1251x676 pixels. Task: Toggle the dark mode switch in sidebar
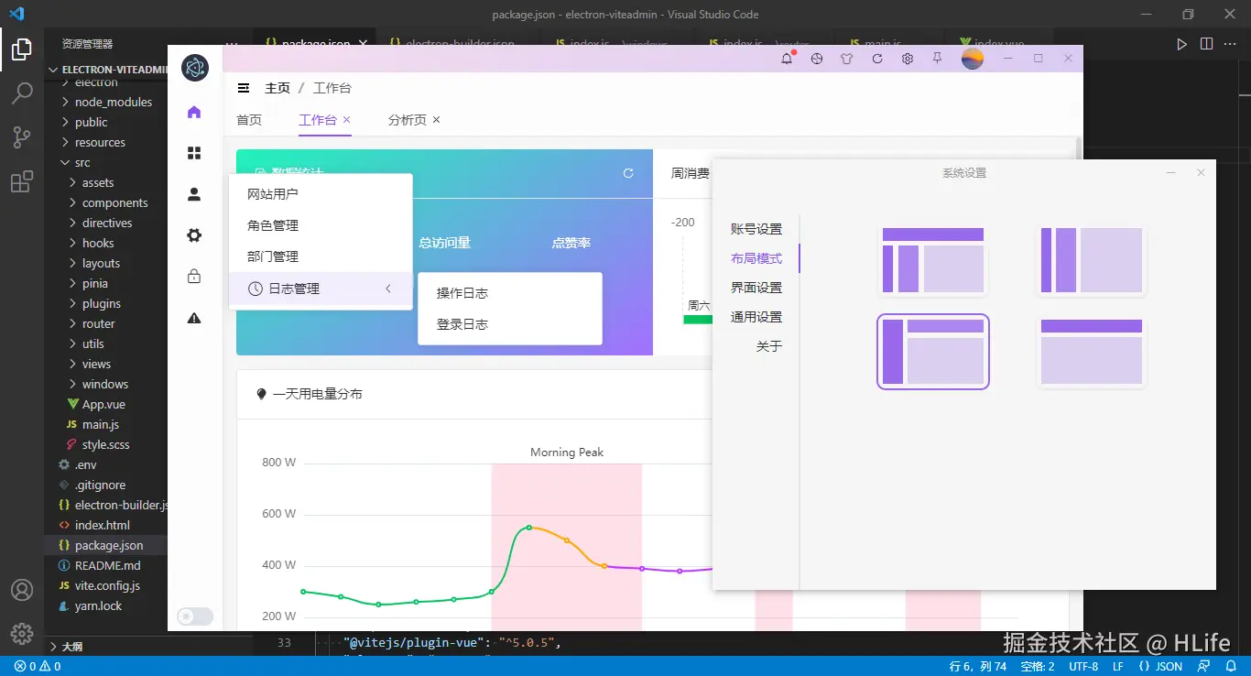195,616
